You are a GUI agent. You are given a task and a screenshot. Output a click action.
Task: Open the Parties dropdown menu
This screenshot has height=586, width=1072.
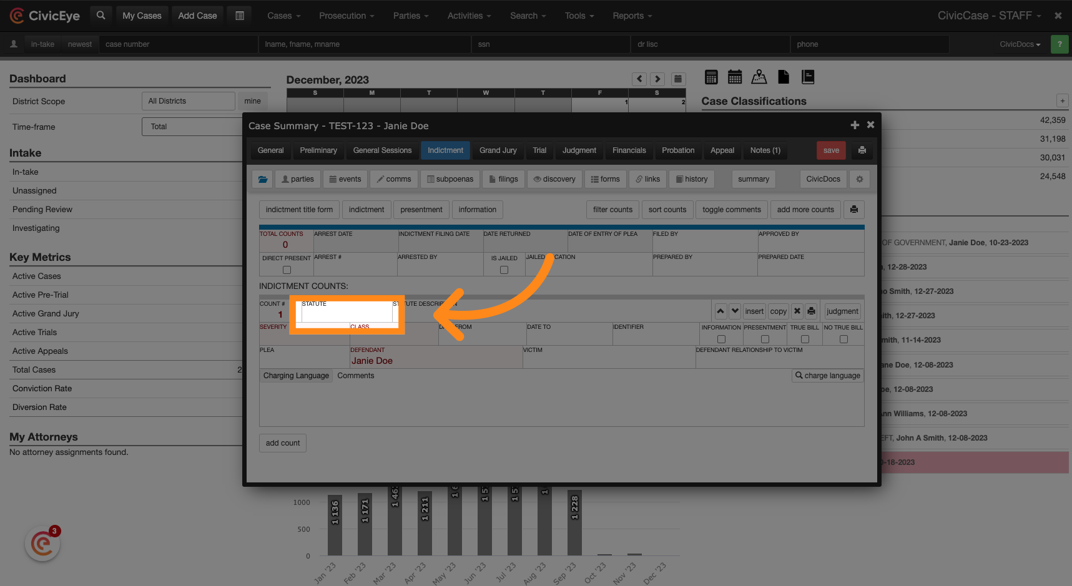411,16
